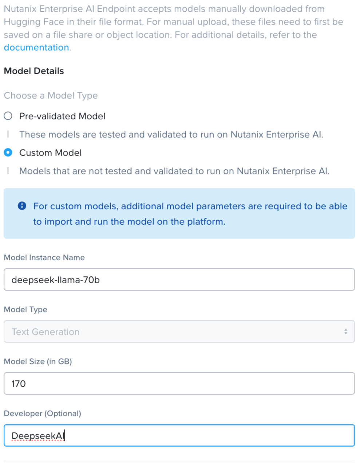This screenshot has height=466, width=360.
Task: Click the blue info icon in the banner
Action: click(x=21, y=206)
